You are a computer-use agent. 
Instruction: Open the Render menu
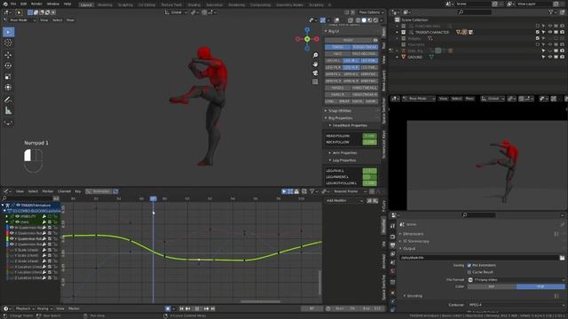pyautogui.click(x=36, y=4)
